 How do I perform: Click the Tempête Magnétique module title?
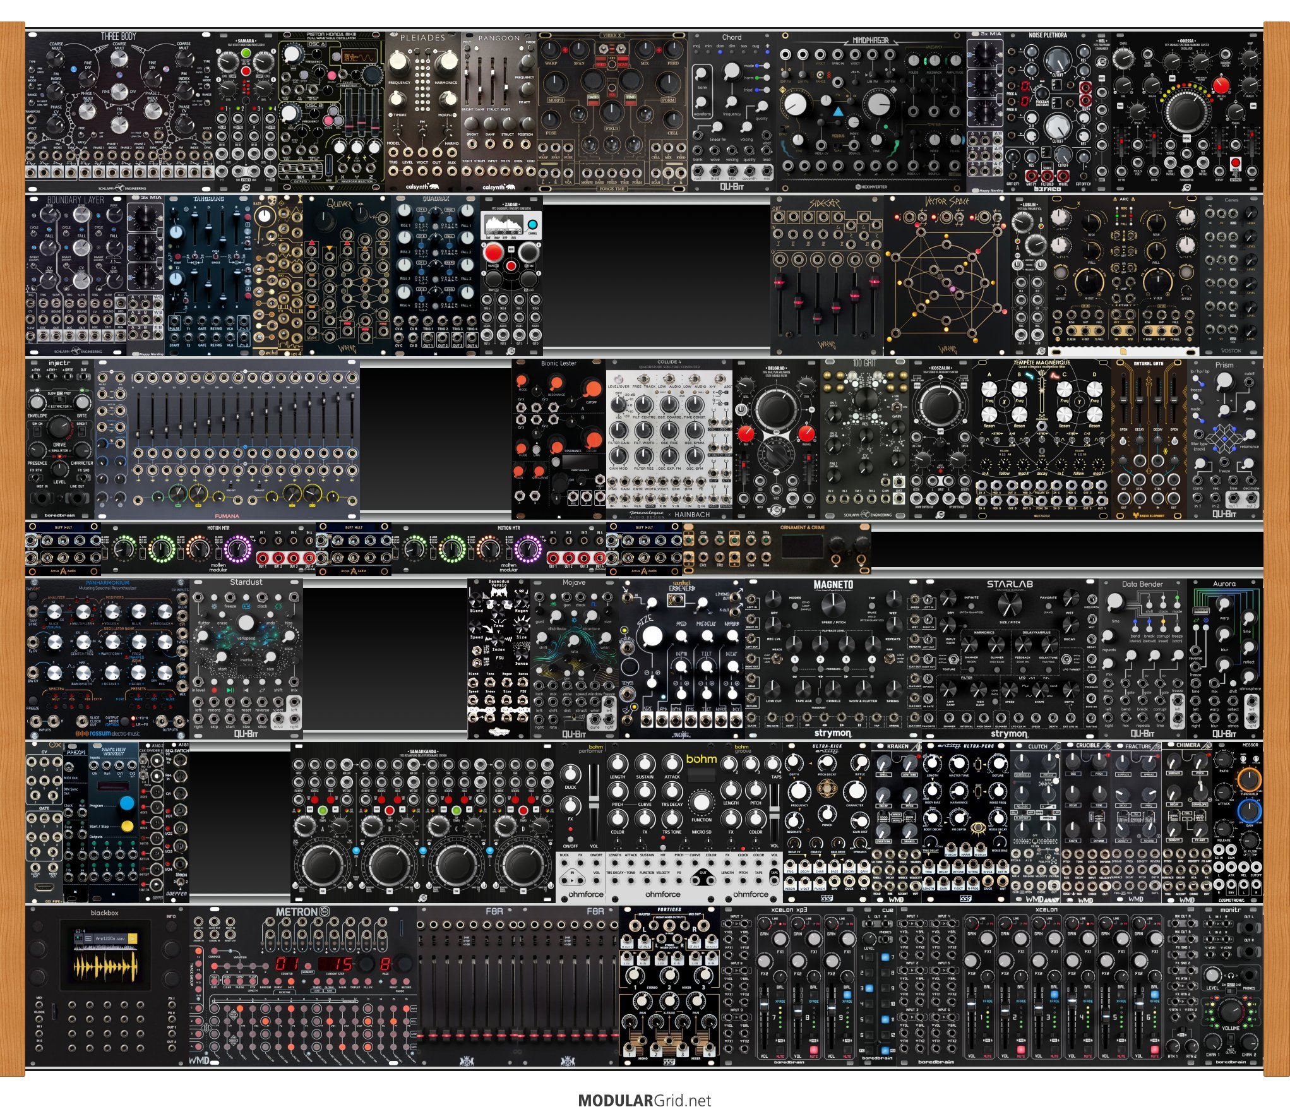(x=1042, y=363)
